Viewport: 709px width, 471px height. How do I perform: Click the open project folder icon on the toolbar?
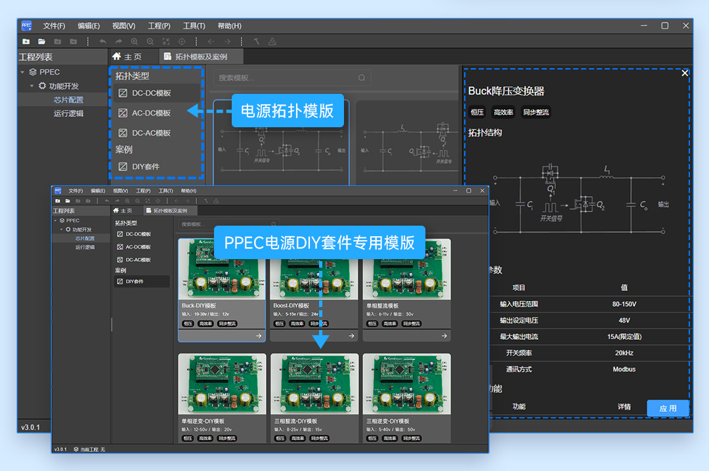42,41
